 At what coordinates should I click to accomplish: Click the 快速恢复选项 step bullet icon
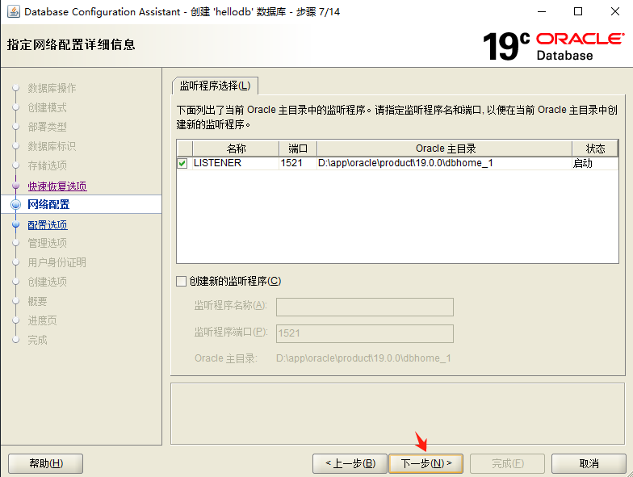coord(16,186)
